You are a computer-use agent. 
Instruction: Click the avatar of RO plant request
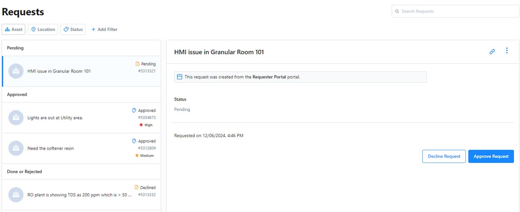tap(16, 195)
